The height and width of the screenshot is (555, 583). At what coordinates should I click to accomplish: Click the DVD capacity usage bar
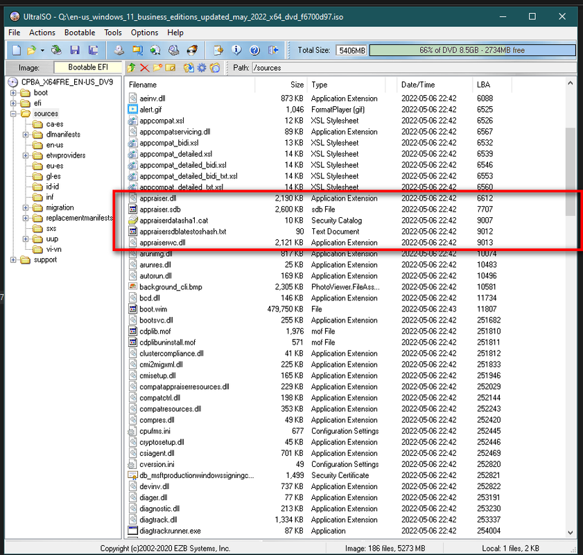pyautogui.click(x=472, y=50)
